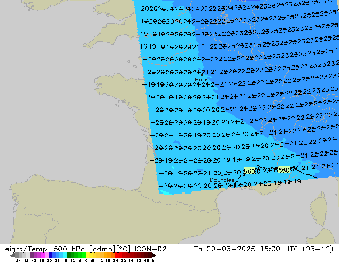Click the left 560 contour label
The width and height of the screenshot is (339, 262).
click(249, 172)
